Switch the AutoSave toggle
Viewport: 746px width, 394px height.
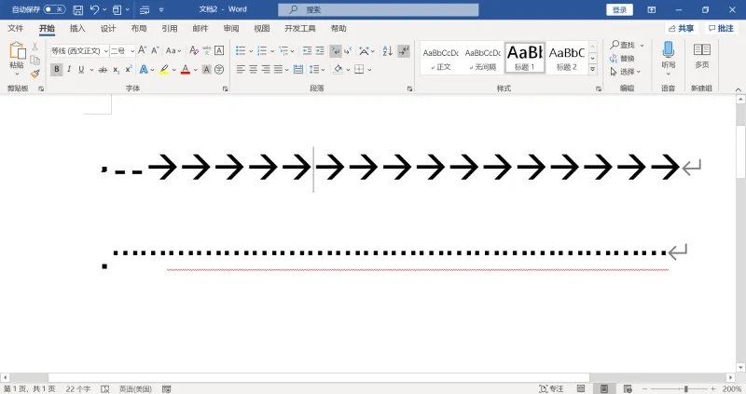coord(54,9)
